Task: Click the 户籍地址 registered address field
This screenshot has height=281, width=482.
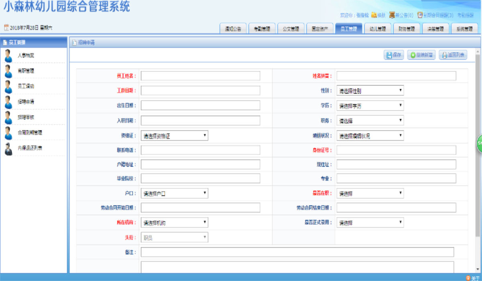Action: (x=200, y=165)
